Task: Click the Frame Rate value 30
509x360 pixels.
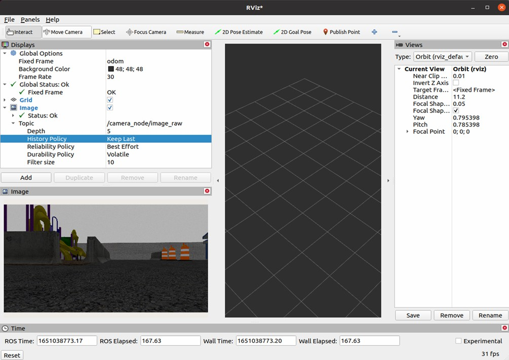Action: (x=110, y=76)
